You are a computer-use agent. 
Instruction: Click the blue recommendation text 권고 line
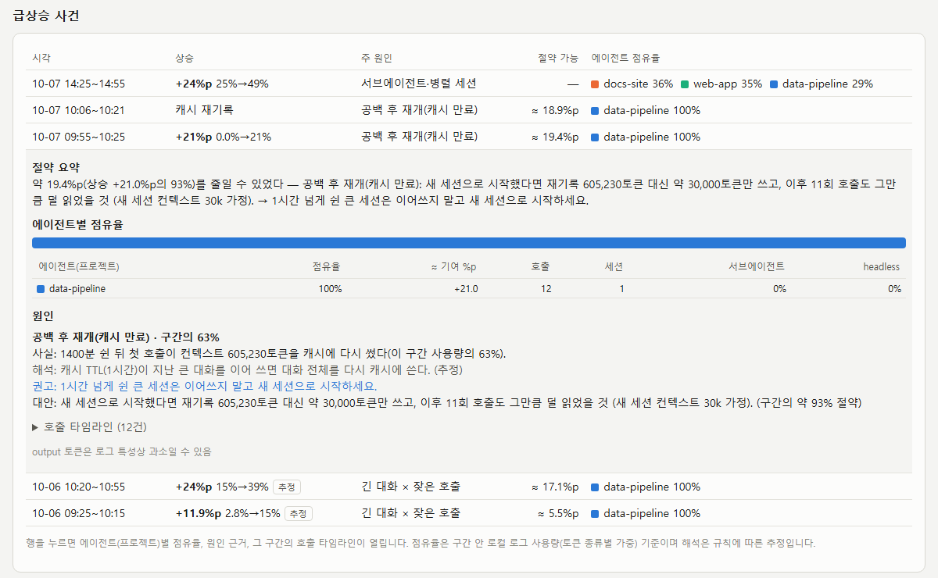(x=204, y=387)
